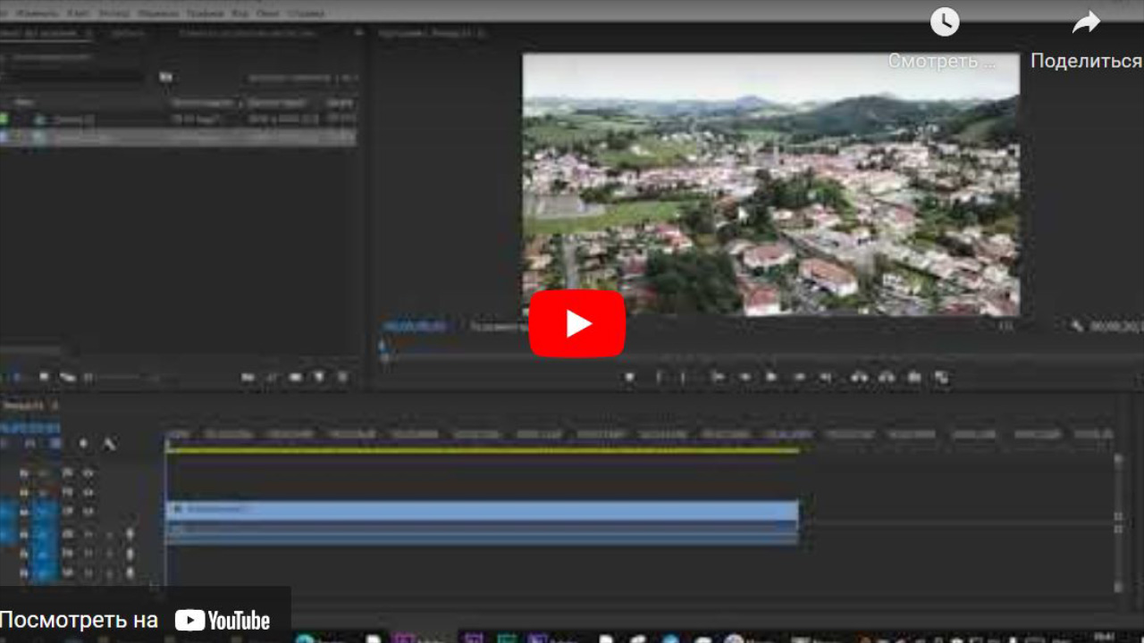Click Play-Stop toggle in Program monitor
This screenshot has width=1144, height=643.
[771, 378]
